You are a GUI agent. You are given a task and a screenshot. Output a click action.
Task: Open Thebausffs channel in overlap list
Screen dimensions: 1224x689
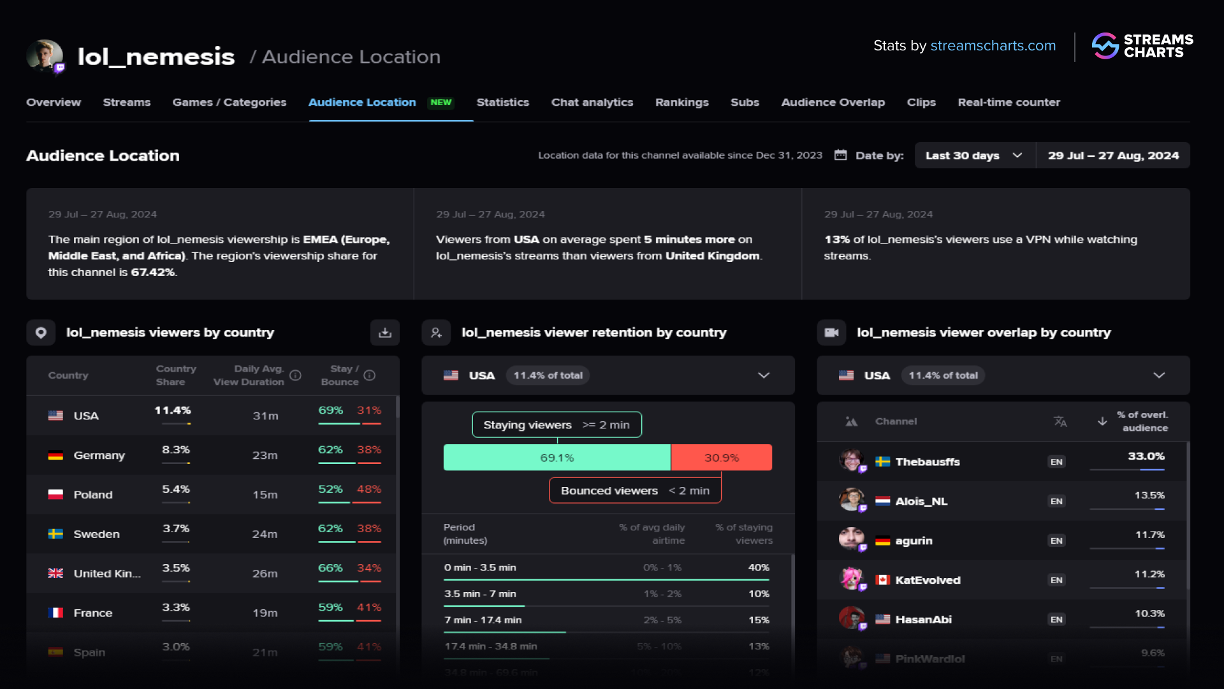[928, 461]
